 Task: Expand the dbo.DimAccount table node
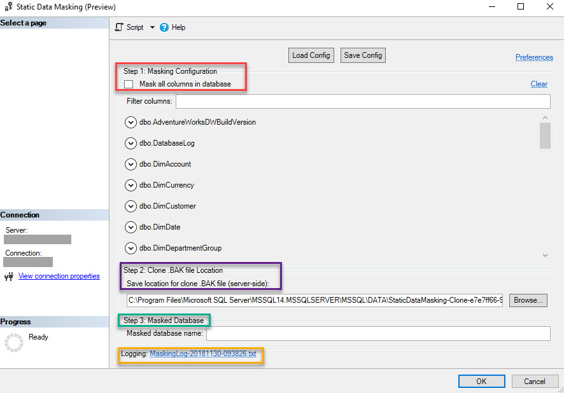pyautogui.click(x=130, y=164)
